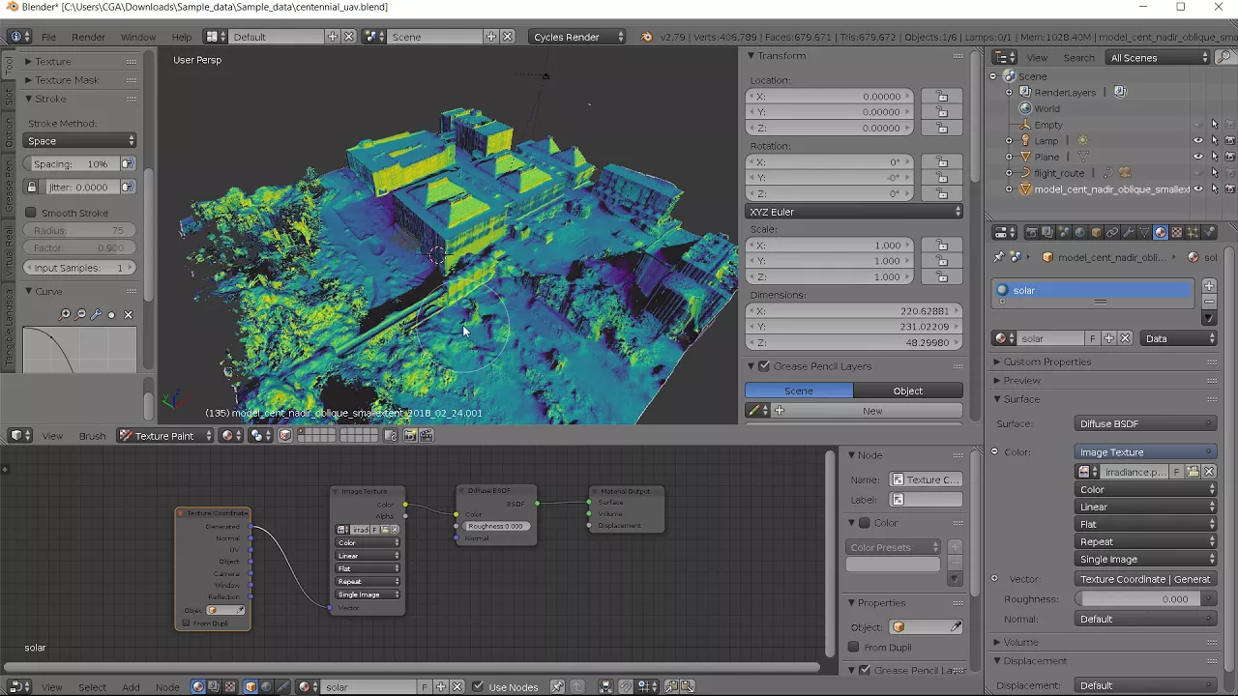Viewport: 1238px width, 696px height.
Task: Expand the Custom Properties panel
Action: tap(1046, 362)
